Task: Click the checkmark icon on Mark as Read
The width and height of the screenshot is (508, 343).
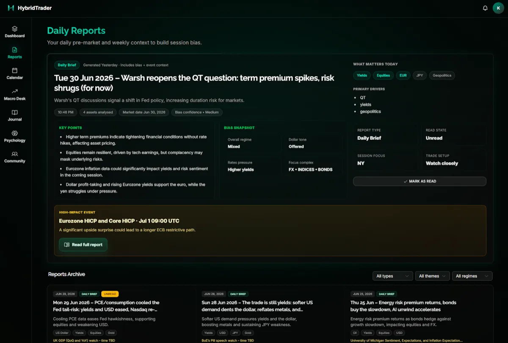Action: point(406,181)
